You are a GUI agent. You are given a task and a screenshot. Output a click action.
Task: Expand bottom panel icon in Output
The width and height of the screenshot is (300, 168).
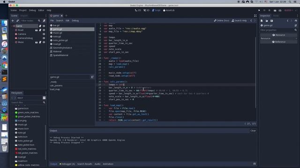(x=255, y=164)
